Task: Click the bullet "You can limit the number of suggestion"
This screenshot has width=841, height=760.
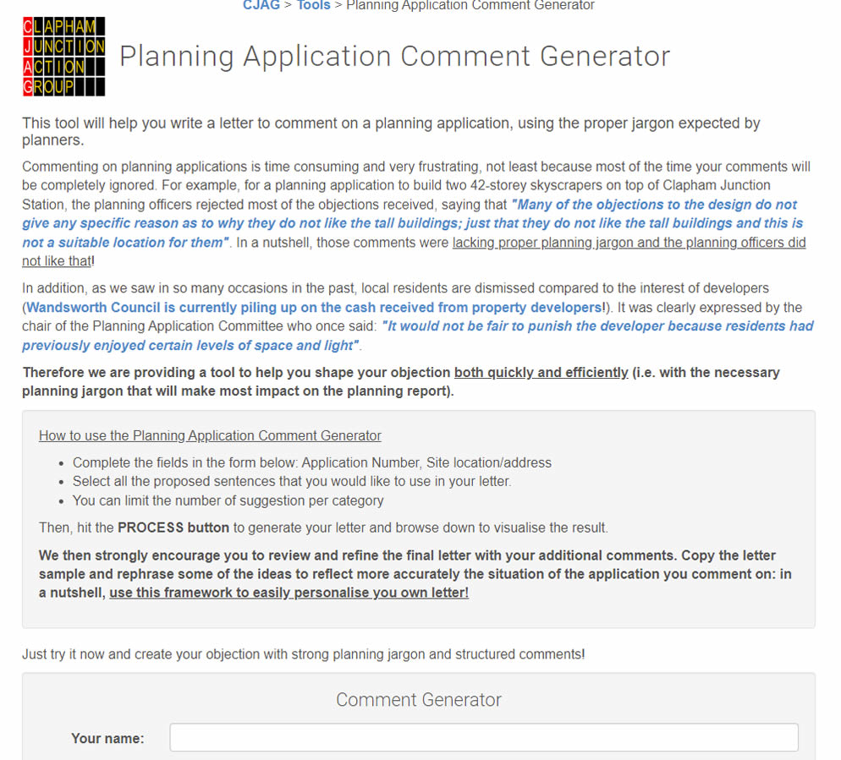Action: click(228, 500)
